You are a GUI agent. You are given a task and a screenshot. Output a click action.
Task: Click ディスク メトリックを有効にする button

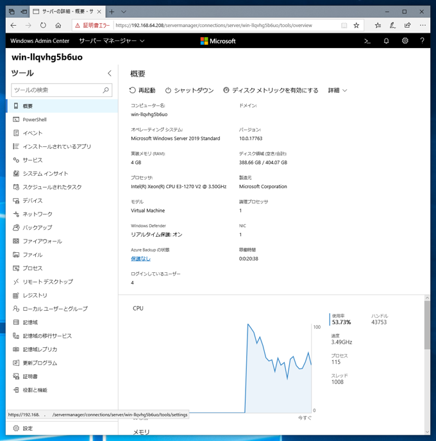click(271, 91)
